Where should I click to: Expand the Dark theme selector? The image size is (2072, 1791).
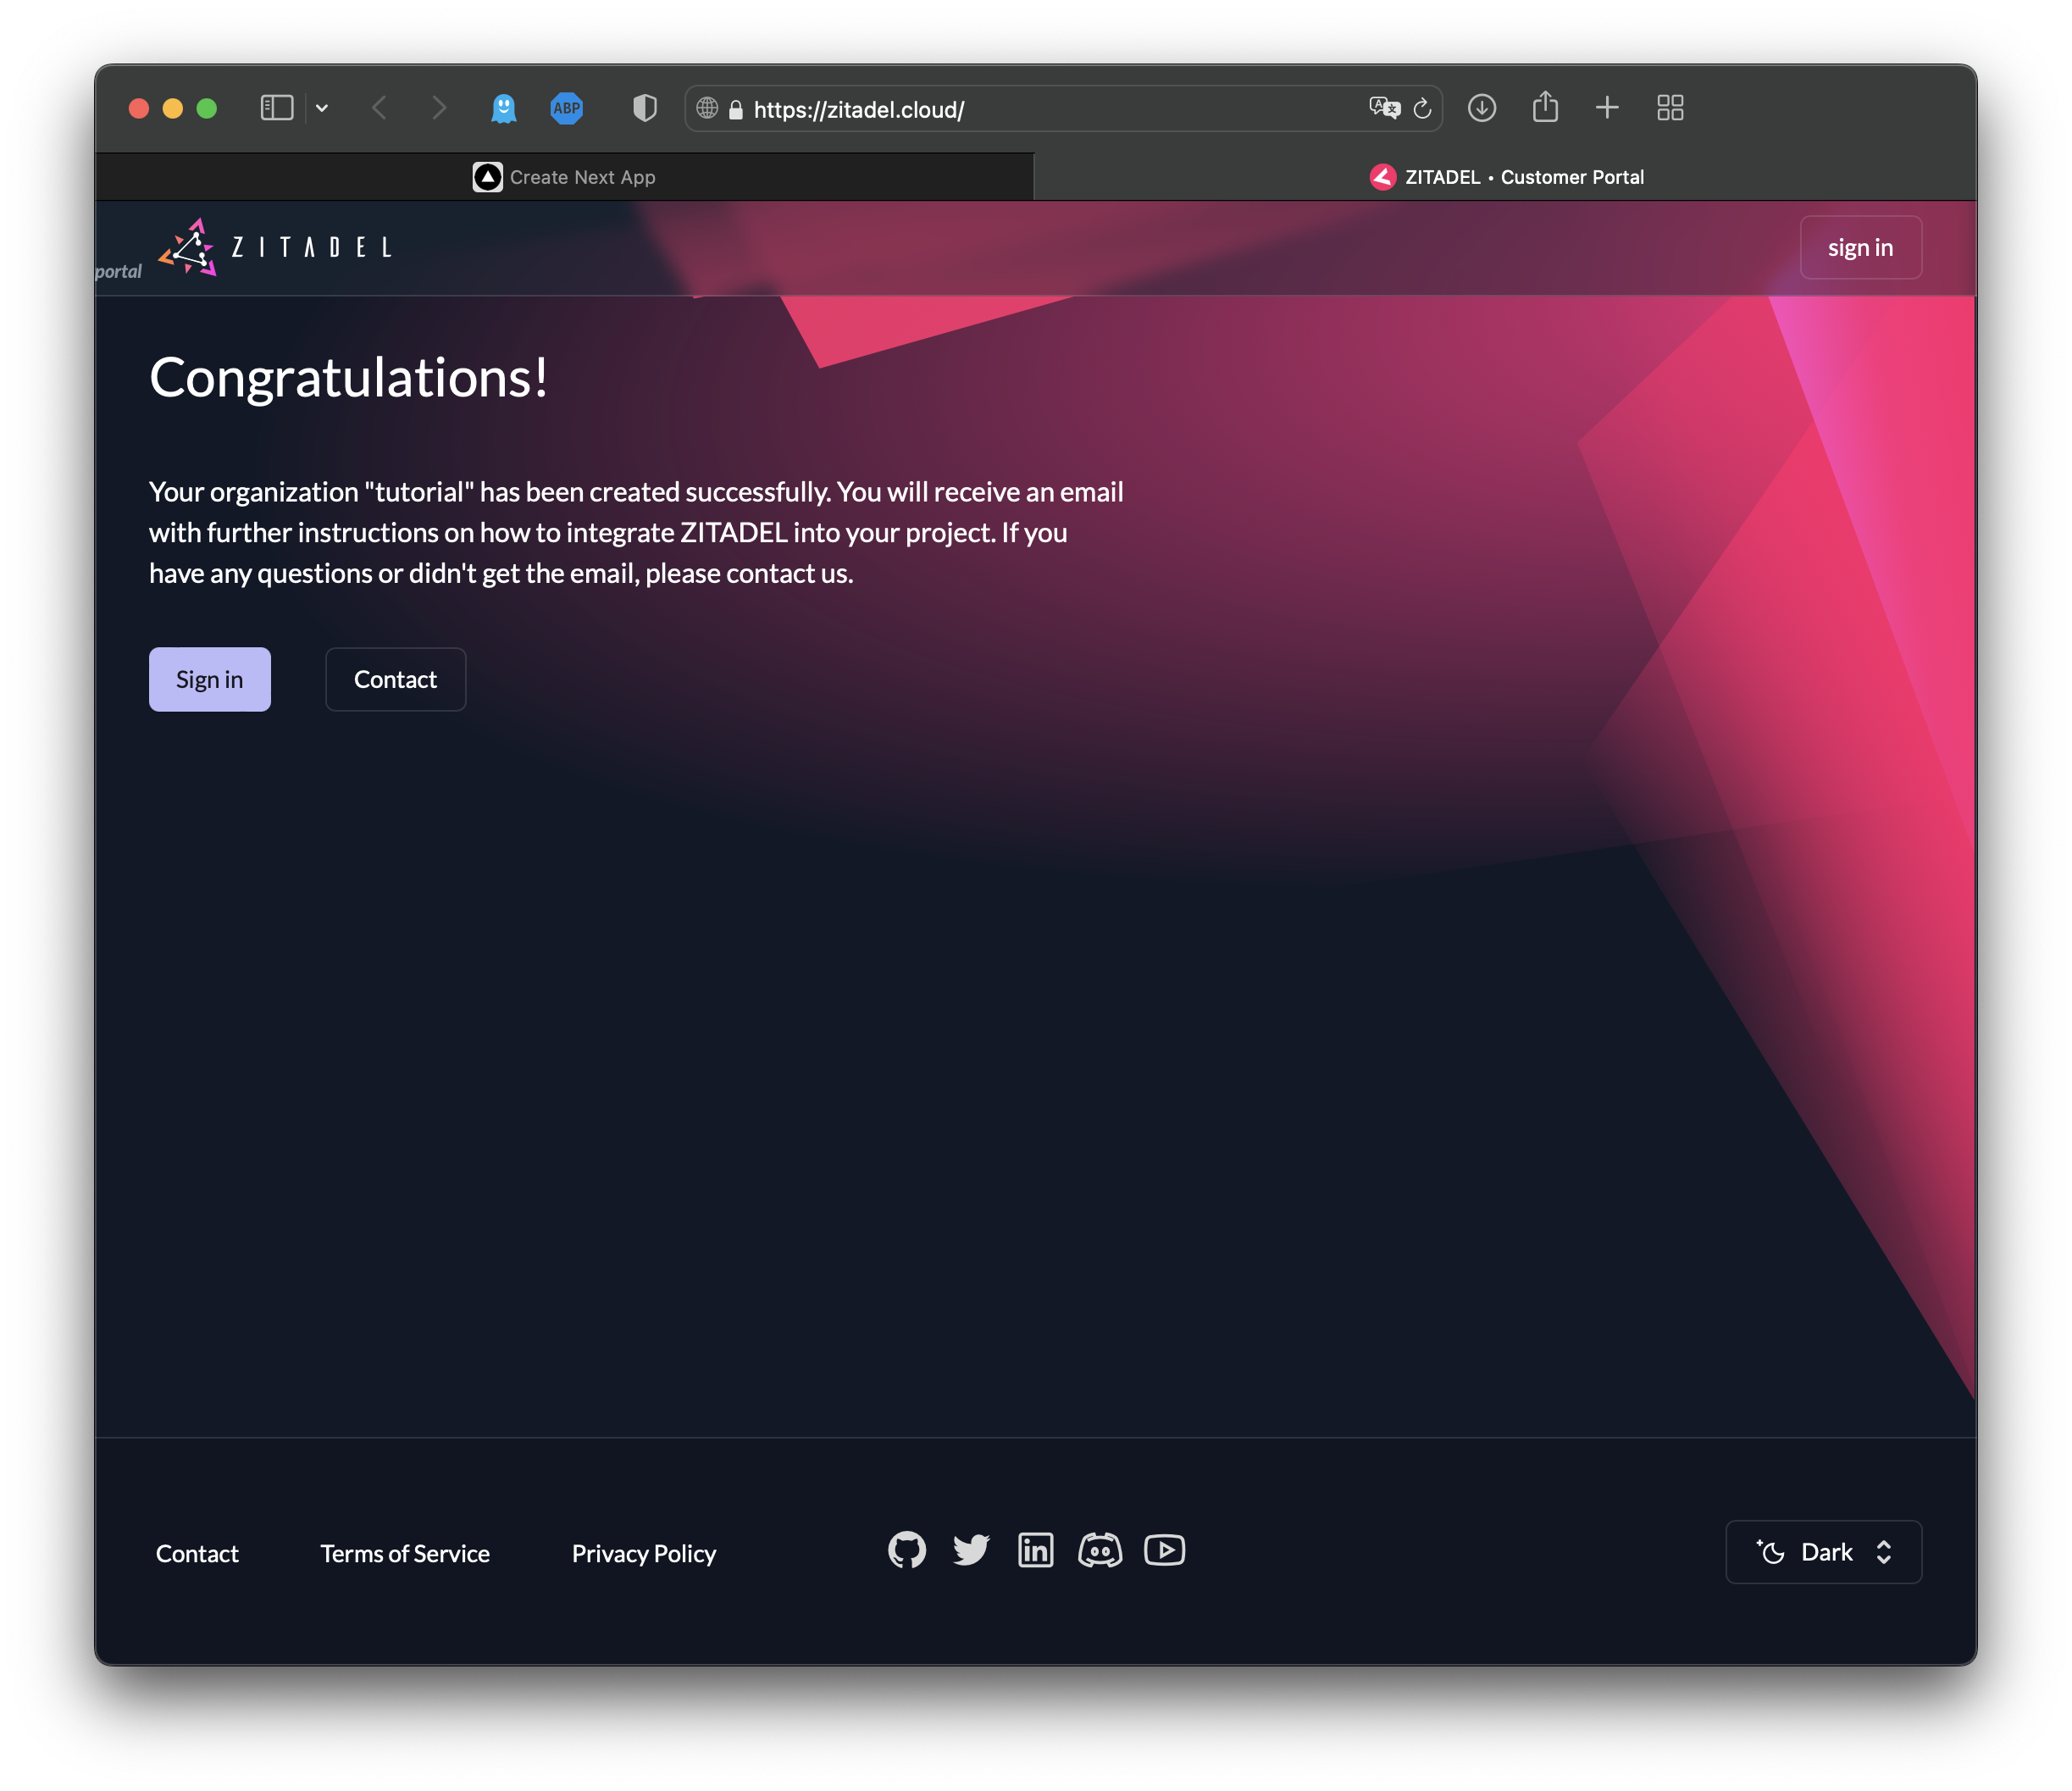[1823, 1552]
